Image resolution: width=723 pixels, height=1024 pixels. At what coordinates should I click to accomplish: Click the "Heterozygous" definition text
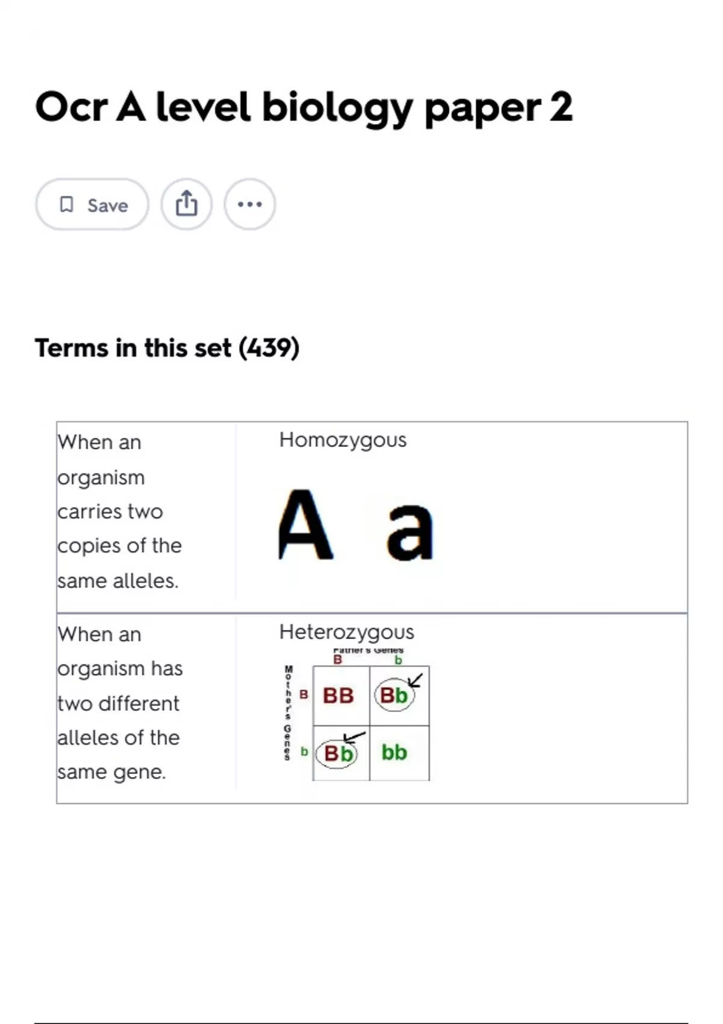point(346,632)
